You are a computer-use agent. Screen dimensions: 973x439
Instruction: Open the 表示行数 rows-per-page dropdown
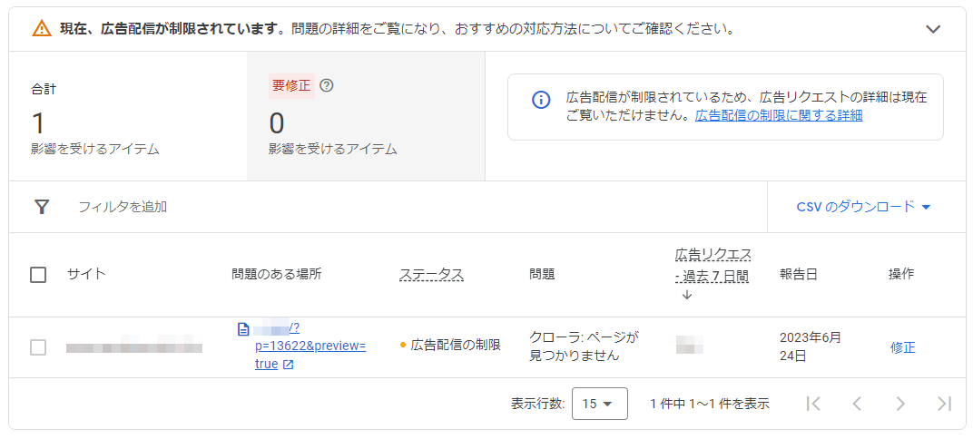coord(599,404)
